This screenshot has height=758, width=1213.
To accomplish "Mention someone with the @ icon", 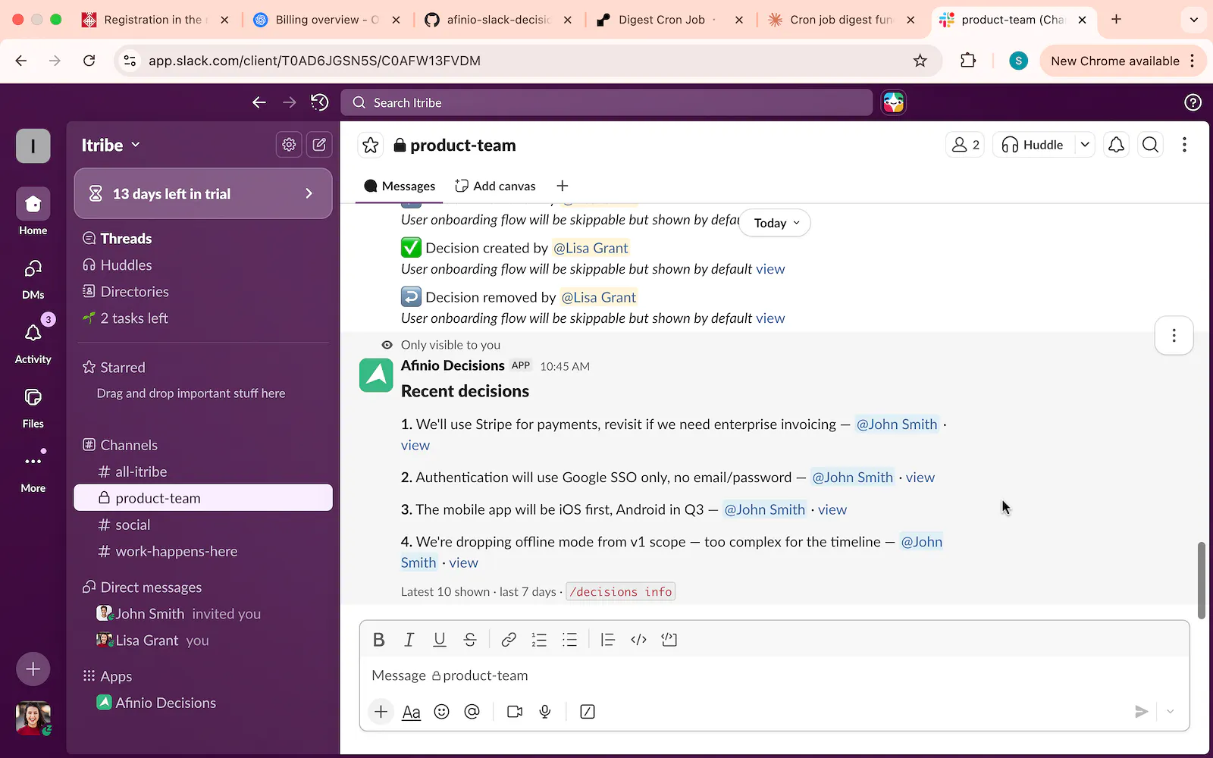I will pyautogui.click(x=472, y=712).
